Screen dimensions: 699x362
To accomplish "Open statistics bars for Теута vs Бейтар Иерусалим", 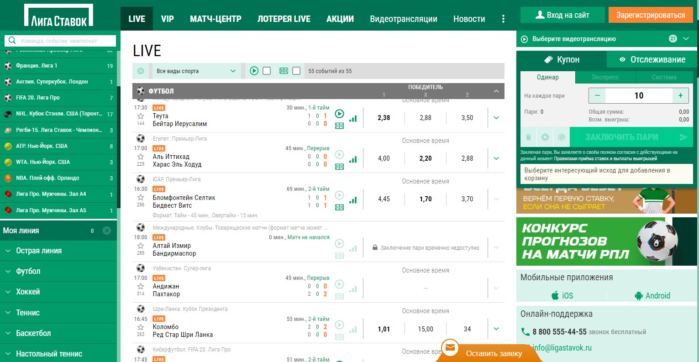I will point(353,119).
